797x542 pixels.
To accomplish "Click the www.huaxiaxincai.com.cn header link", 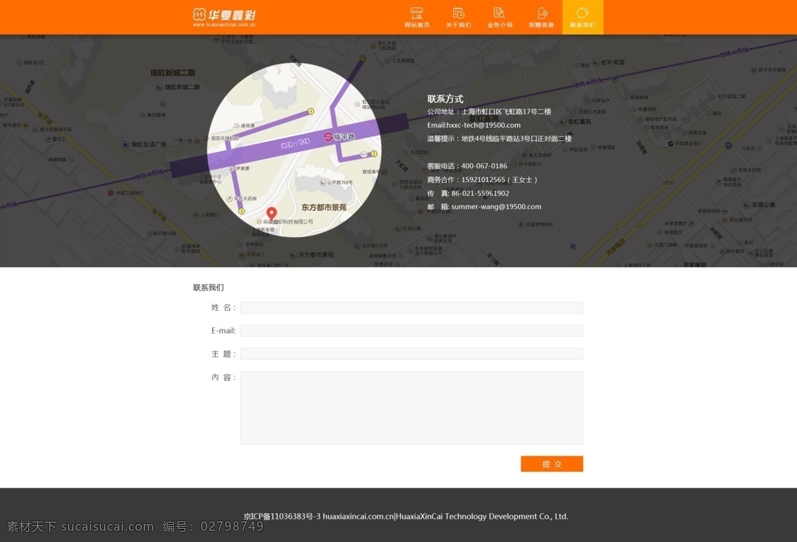I will [224, 25].
